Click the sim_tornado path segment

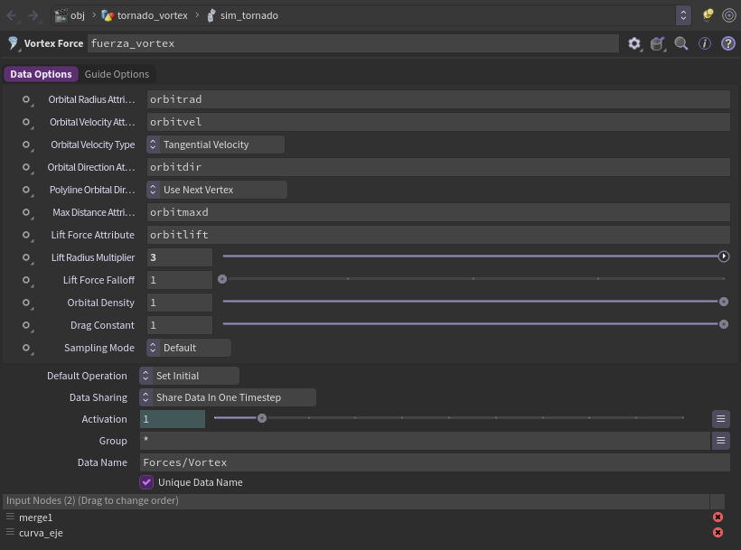(x=242, y=15)
